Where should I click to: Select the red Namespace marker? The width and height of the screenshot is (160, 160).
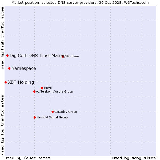pos(9,69)
